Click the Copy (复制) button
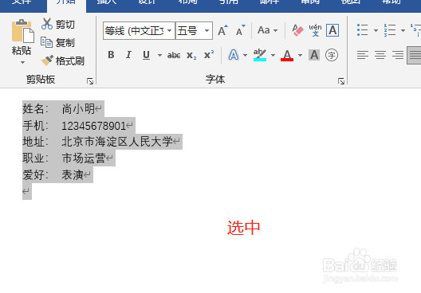 (57, 43)
